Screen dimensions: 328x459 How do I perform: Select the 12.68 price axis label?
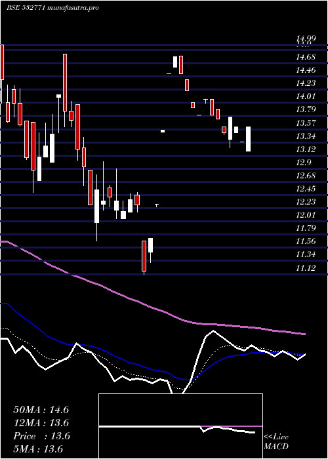(x=306, y=176)
